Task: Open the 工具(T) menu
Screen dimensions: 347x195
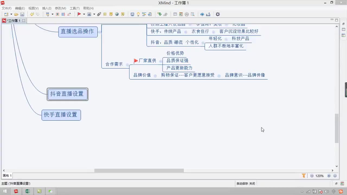Action: (75, 8)
